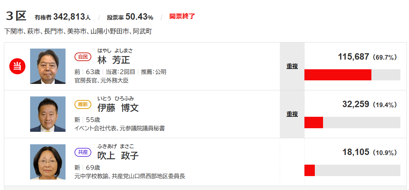409x190 pixels.
Task: Select candidate name 吹上 政子
Action: click(118, 155)
